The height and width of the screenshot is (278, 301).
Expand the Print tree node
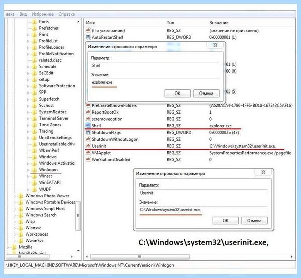[28, 35]
